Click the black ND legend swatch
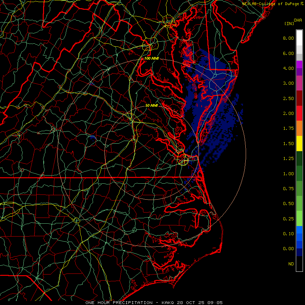 click(x=299, y=264)
